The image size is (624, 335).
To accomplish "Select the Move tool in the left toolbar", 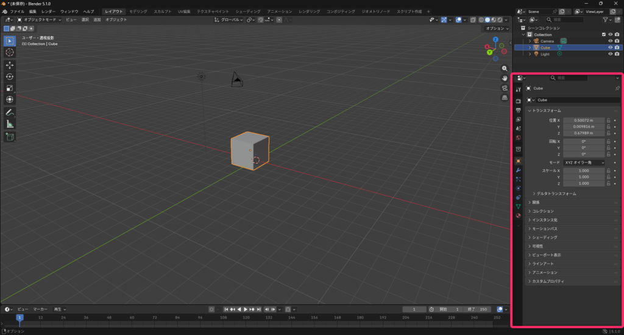I will coord(10,65).
